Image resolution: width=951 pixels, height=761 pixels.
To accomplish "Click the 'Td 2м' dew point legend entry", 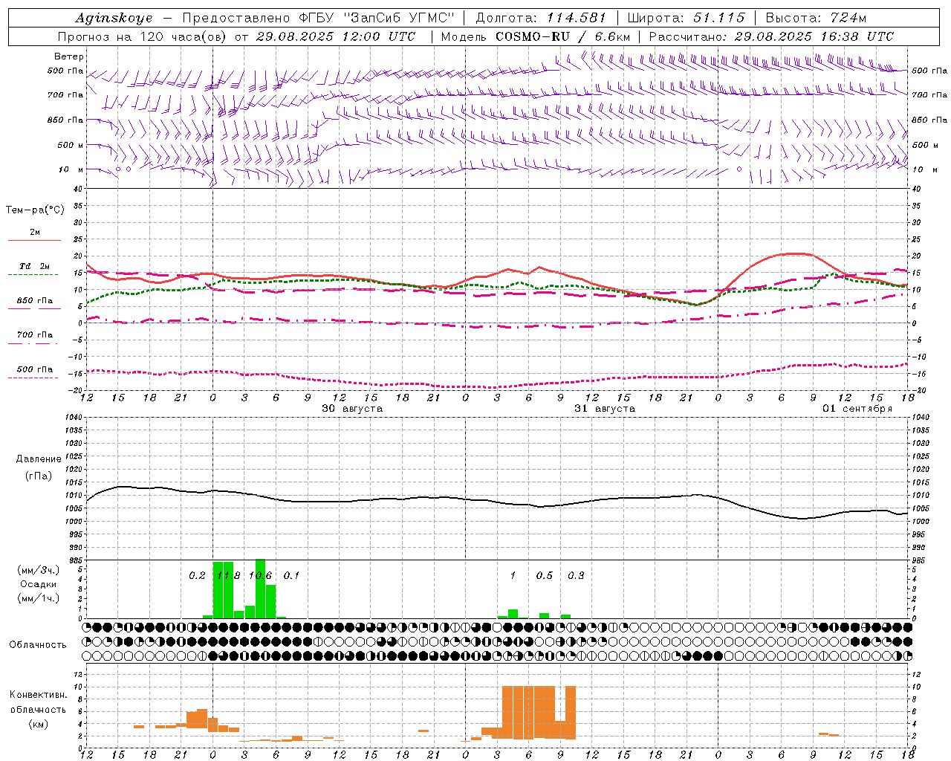I will pos(35,266).
